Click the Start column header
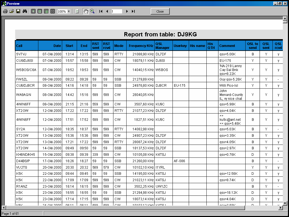Image resolution: width=289 pixels, height=217 pixels. coord(69,46)
